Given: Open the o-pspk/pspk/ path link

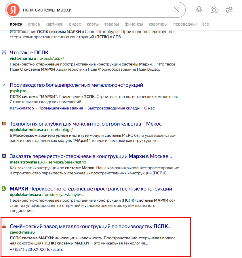Looking at the screenshot, I should point(52,58).
